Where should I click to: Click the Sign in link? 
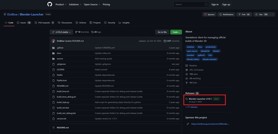coord(215,5)
